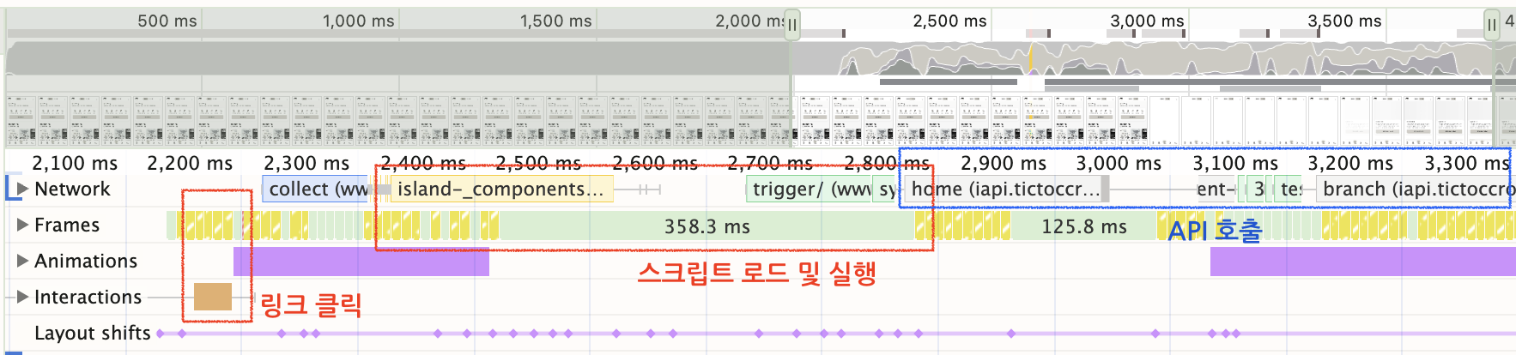Click the 2,300 ms timeline ruler label

(x=306, y=163)
